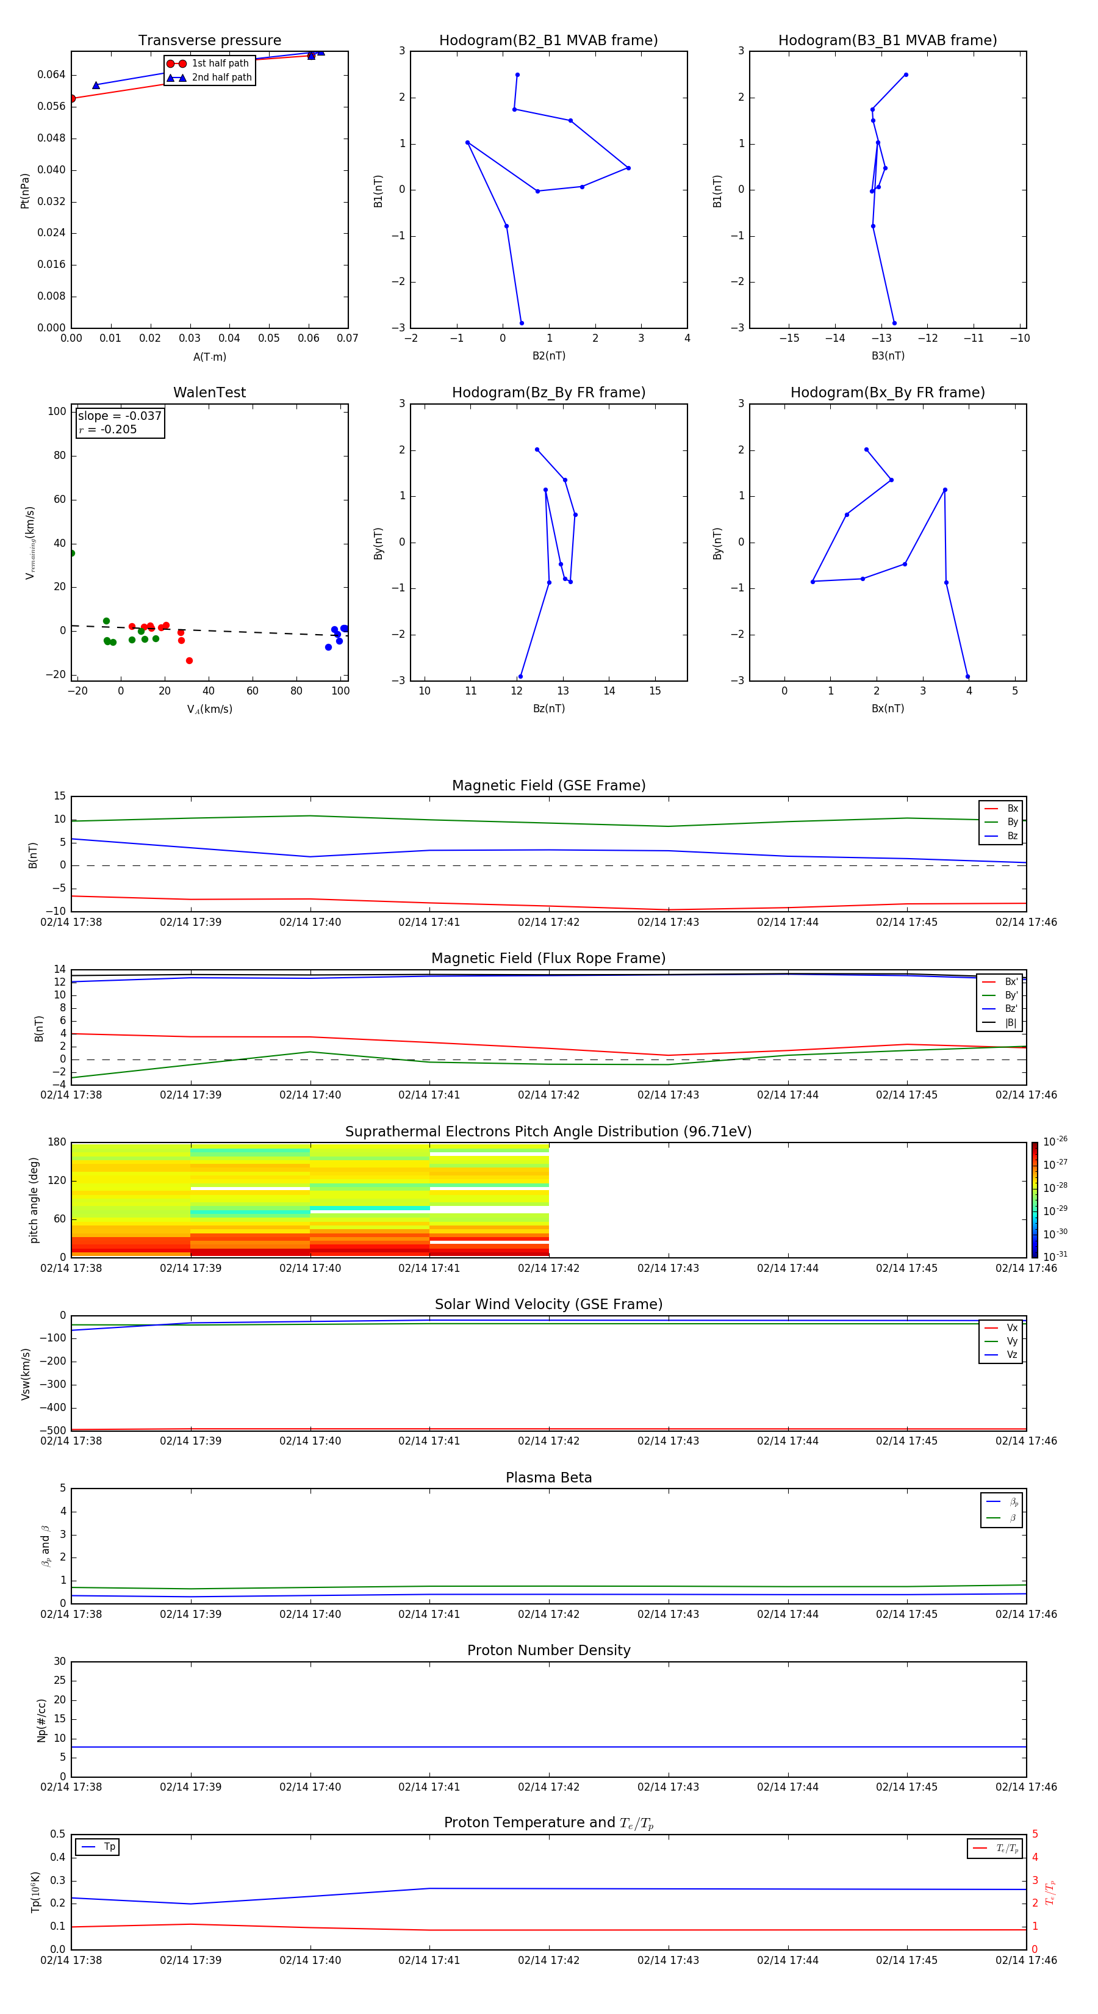Click the '1st half path' legend entry

pos(208,63)
